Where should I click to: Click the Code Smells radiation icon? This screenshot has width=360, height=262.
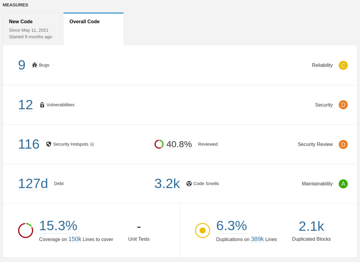point(189,183)
